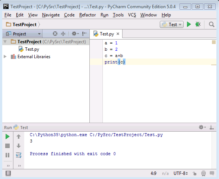The image size is (219, 179).
Task: Expand External Libraries node
Action: click(x=5, y=57)
